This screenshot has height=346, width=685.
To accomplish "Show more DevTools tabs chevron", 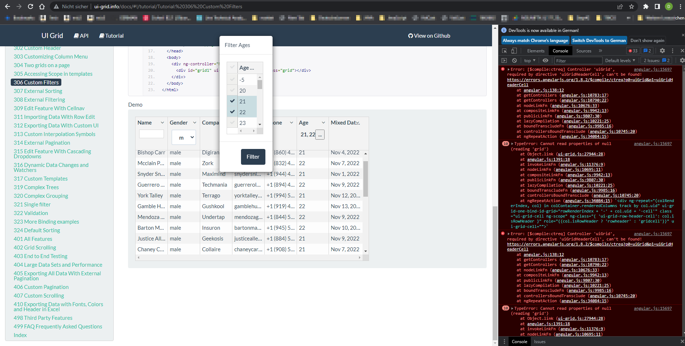I will click(x=600, y=51).
